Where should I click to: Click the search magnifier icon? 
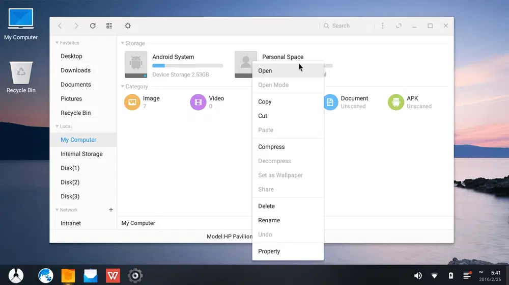[x=326, y=25]
